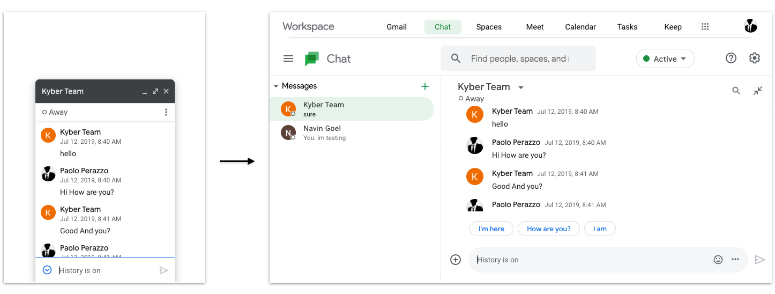
Task: Open the Navin Goel conversation
Action: point(351,133)
